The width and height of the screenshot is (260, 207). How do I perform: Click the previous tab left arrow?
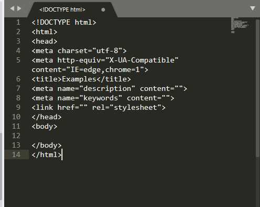coord(12,8)
